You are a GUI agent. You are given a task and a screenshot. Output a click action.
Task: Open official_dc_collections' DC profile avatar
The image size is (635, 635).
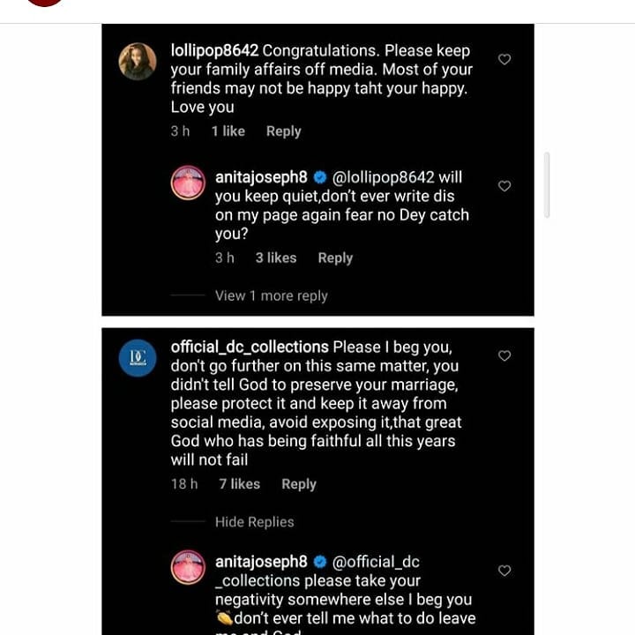[x=138, y=357]
